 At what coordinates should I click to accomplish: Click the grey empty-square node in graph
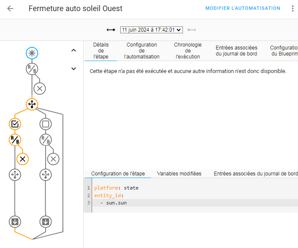tap(46, 124)
